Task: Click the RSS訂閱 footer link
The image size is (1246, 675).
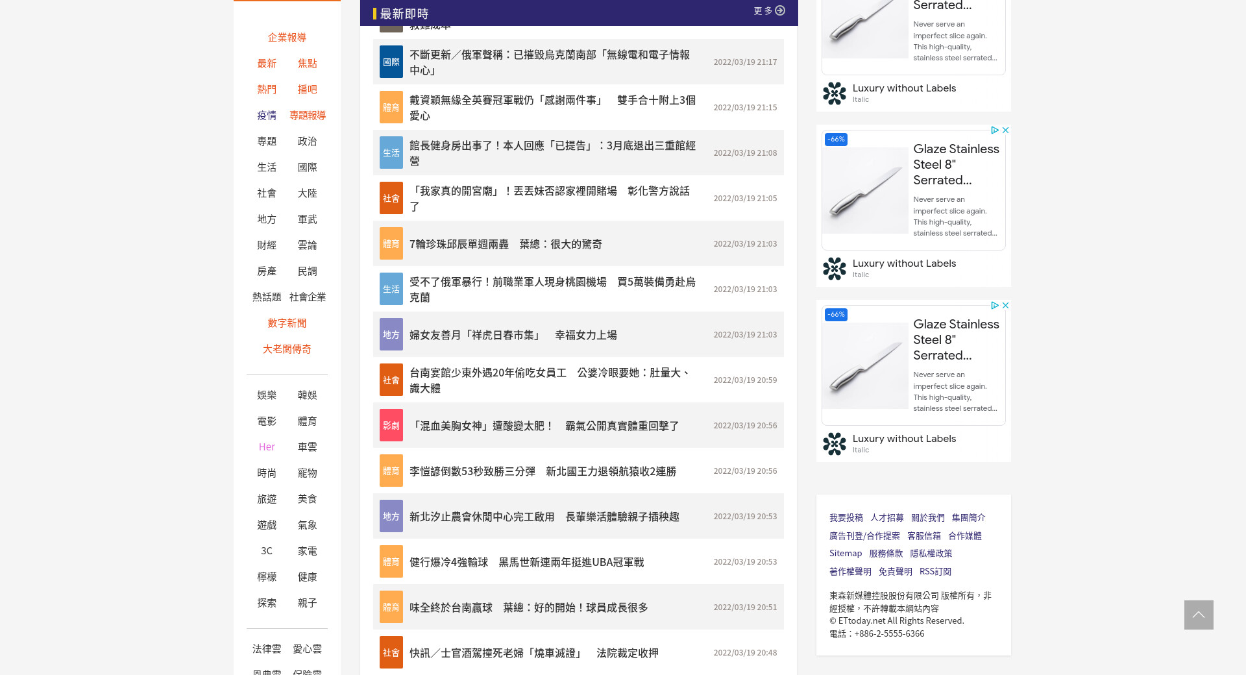Action: click(935, 572)
